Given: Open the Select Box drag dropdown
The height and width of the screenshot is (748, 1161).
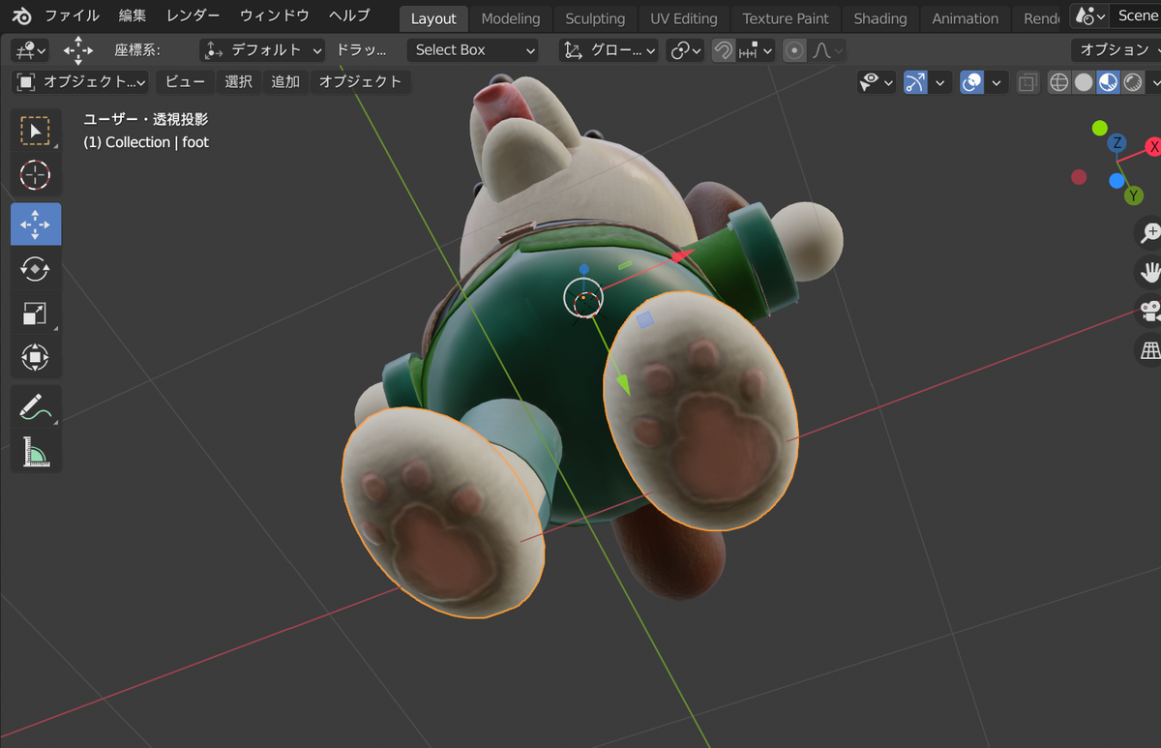Looking at the screenshot, I should [472, 50].
